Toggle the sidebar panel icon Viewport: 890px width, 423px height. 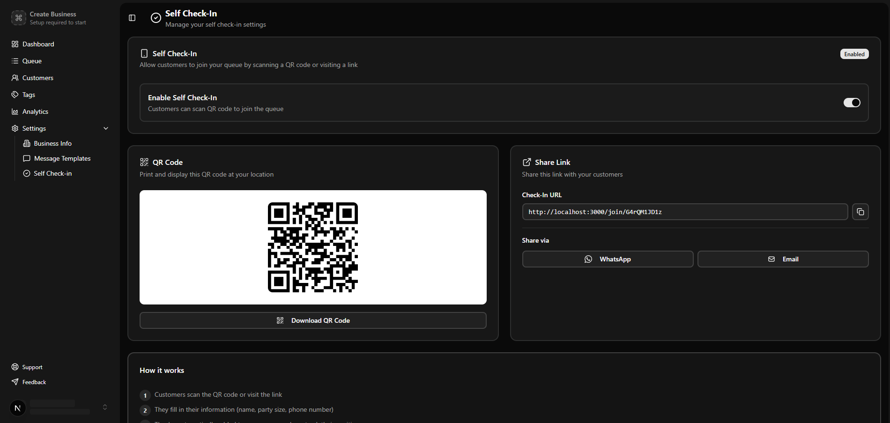pos(132,18)
